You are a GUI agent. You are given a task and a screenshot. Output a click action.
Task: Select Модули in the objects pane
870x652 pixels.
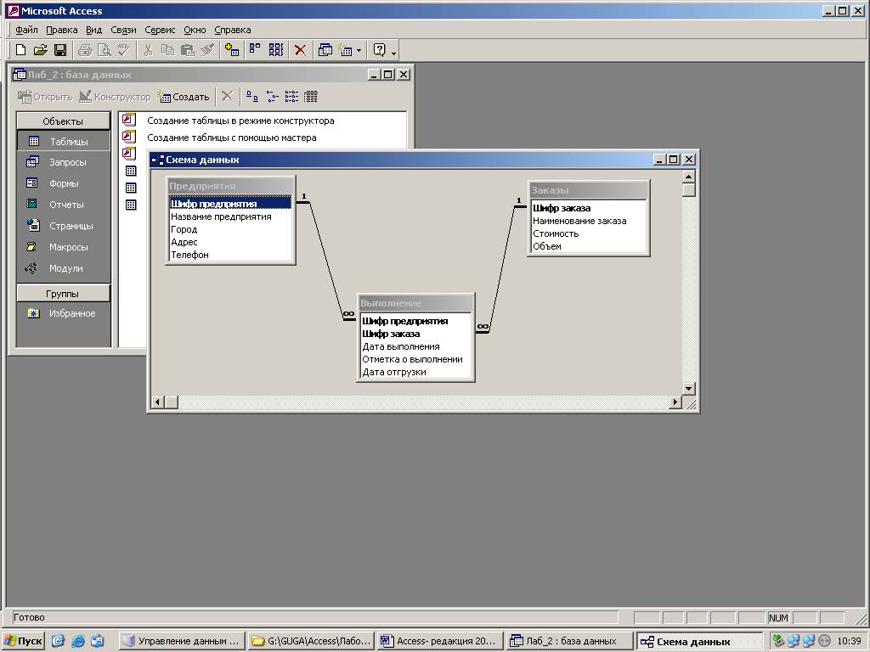(x=63, y=268)
